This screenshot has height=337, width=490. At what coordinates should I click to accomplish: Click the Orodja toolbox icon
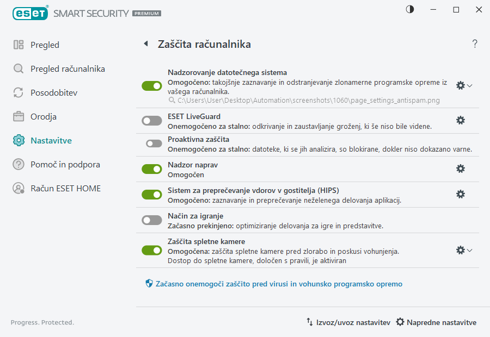pos(17,116)
